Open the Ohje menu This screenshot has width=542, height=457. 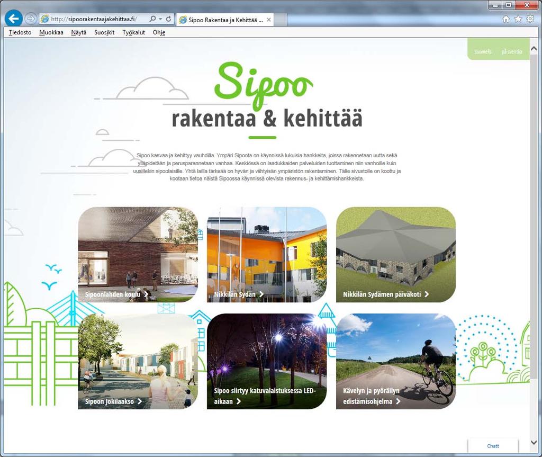[x=159, y=32]
